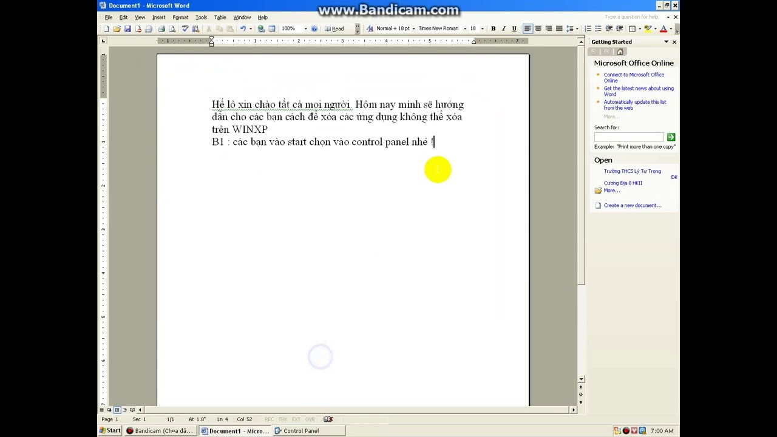Open the Line Spacing dropdown arrow
The image size is (777, 437).
577,29
